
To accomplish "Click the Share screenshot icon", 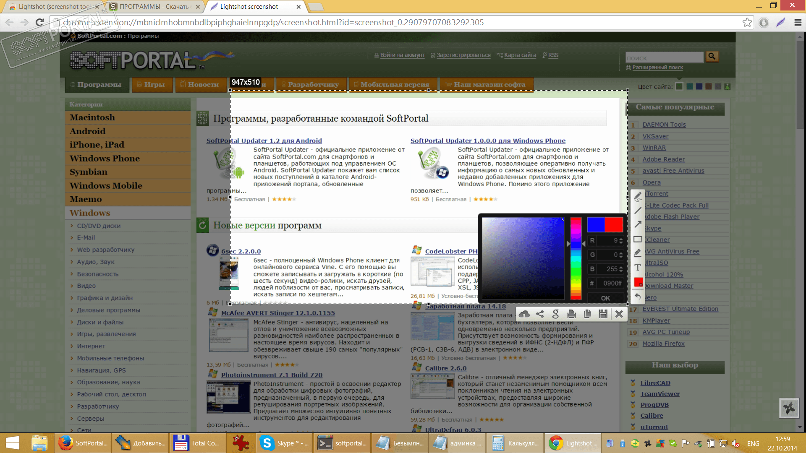I will pyautogui.click(x=540, y=314).
